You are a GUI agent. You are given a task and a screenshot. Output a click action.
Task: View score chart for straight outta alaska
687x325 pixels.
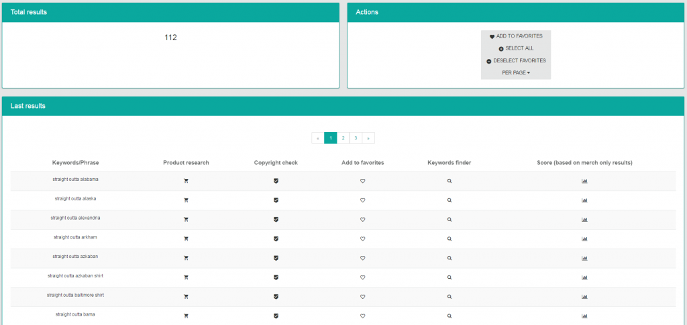(584, 200)
